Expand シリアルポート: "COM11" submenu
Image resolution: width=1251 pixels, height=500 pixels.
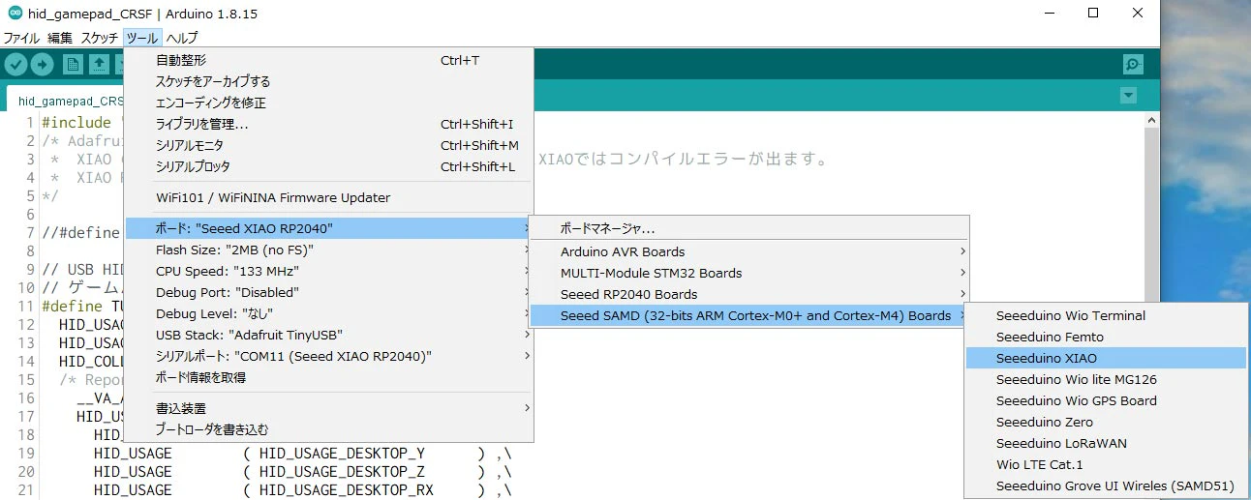click(328, 356)
